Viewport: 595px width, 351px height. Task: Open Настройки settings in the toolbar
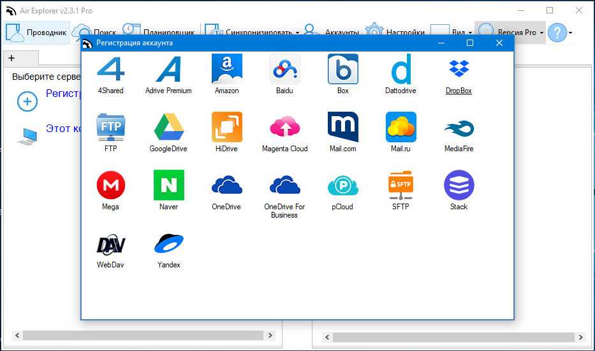395,33
